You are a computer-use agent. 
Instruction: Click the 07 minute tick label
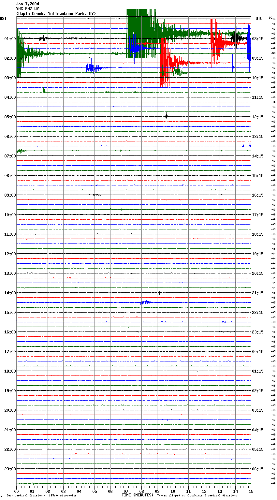(126, 491)
